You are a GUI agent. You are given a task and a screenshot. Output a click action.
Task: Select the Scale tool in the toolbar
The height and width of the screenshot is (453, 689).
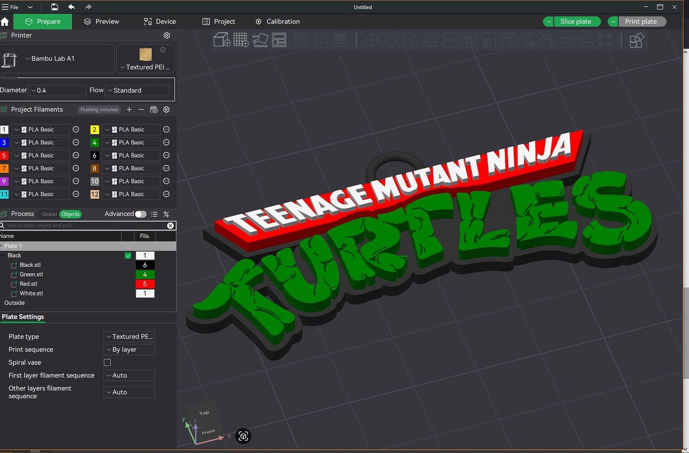click(411, 40)
